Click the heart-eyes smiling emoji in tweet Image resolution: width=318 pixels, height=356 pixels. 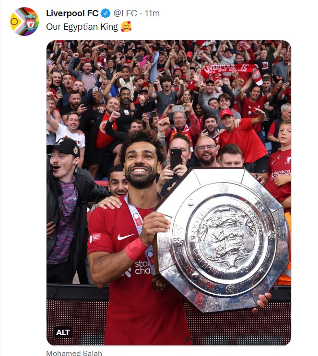click(126, 26)
